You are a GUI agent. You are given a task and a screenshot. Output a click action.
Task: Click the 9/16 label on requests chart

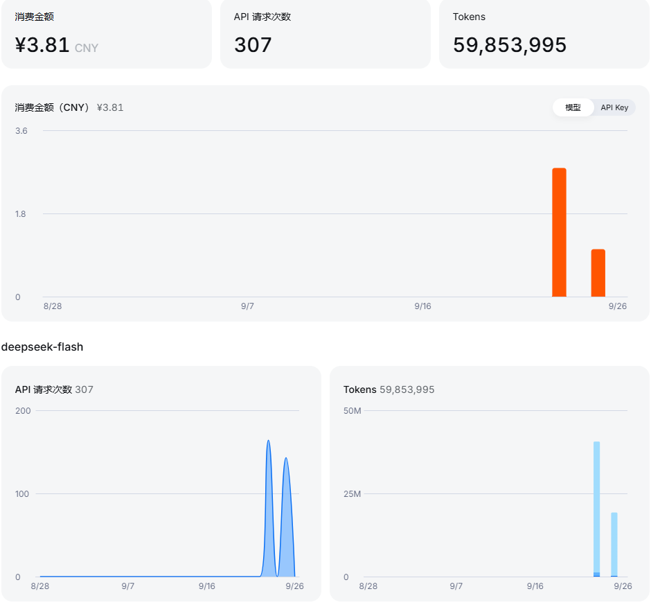pos(207,586)
